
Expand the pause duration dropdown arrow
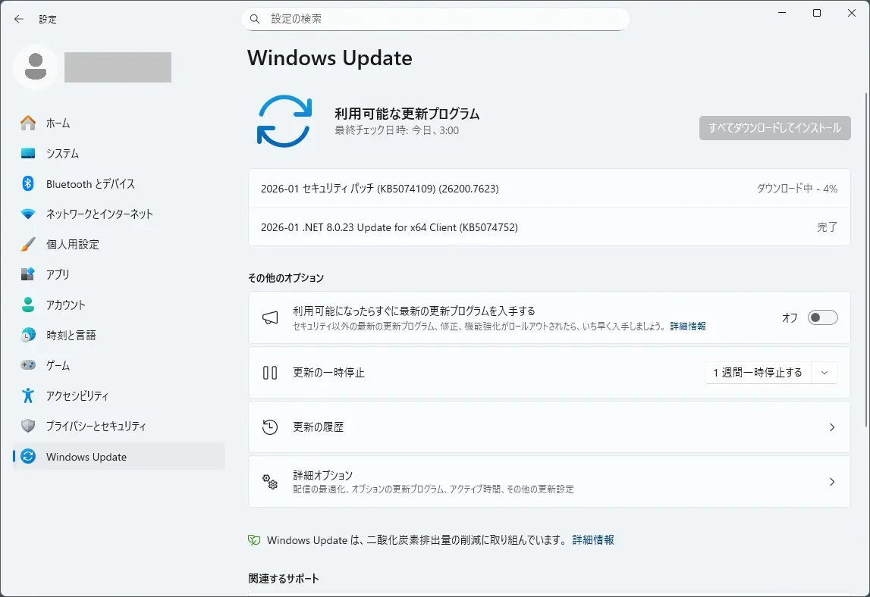pos(824,373)
